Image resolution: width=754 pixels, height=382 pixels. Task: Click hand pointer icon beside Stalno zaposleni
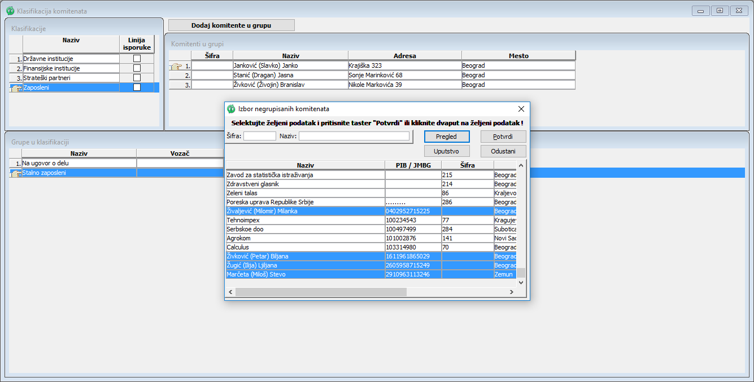click(x=16, y=173)
